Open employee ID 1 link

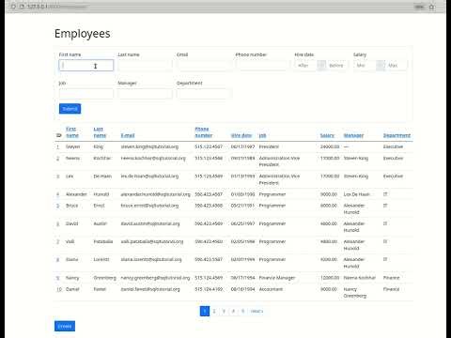(x=57, y=146)
